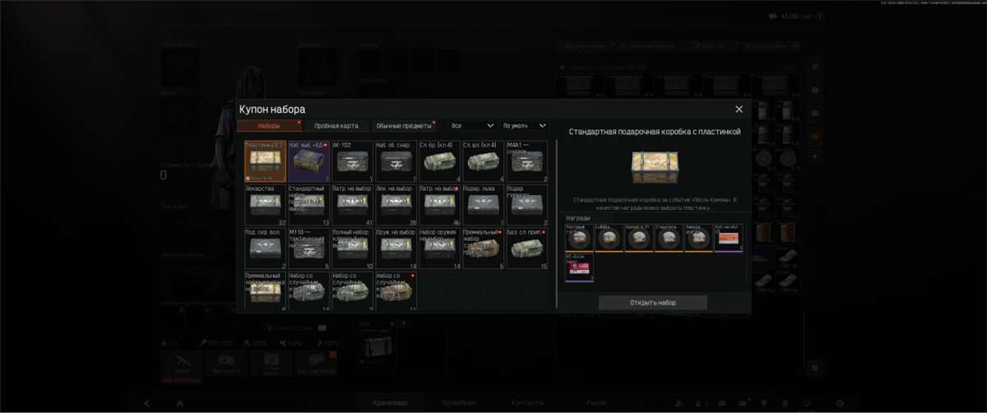Open the Все filter dropdown

(473, 126)
